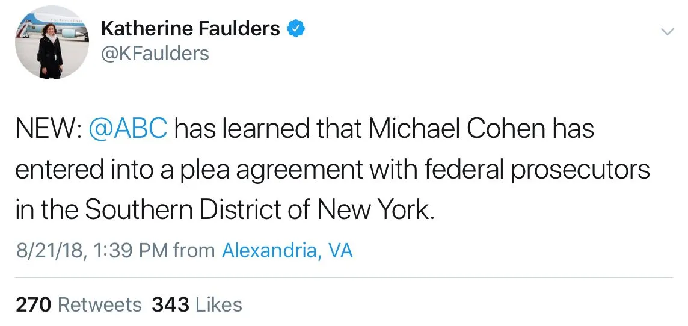Click the word NEW: in the tweet
Viewport: 688px width, 326px height.
[49, 129]
